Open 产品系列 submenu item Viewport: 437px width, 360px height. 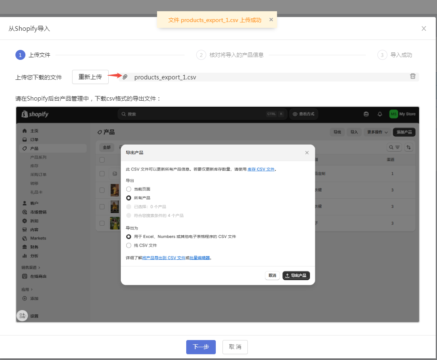click(38, 157)
